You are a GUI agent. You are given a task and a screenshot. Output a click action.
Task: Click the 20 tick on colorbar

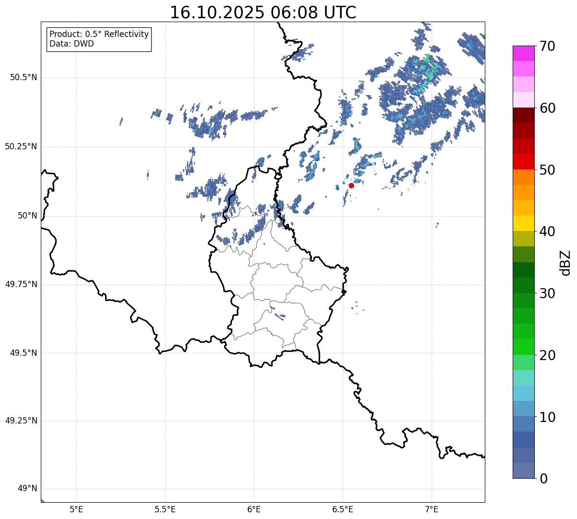(x=547, y=355)
